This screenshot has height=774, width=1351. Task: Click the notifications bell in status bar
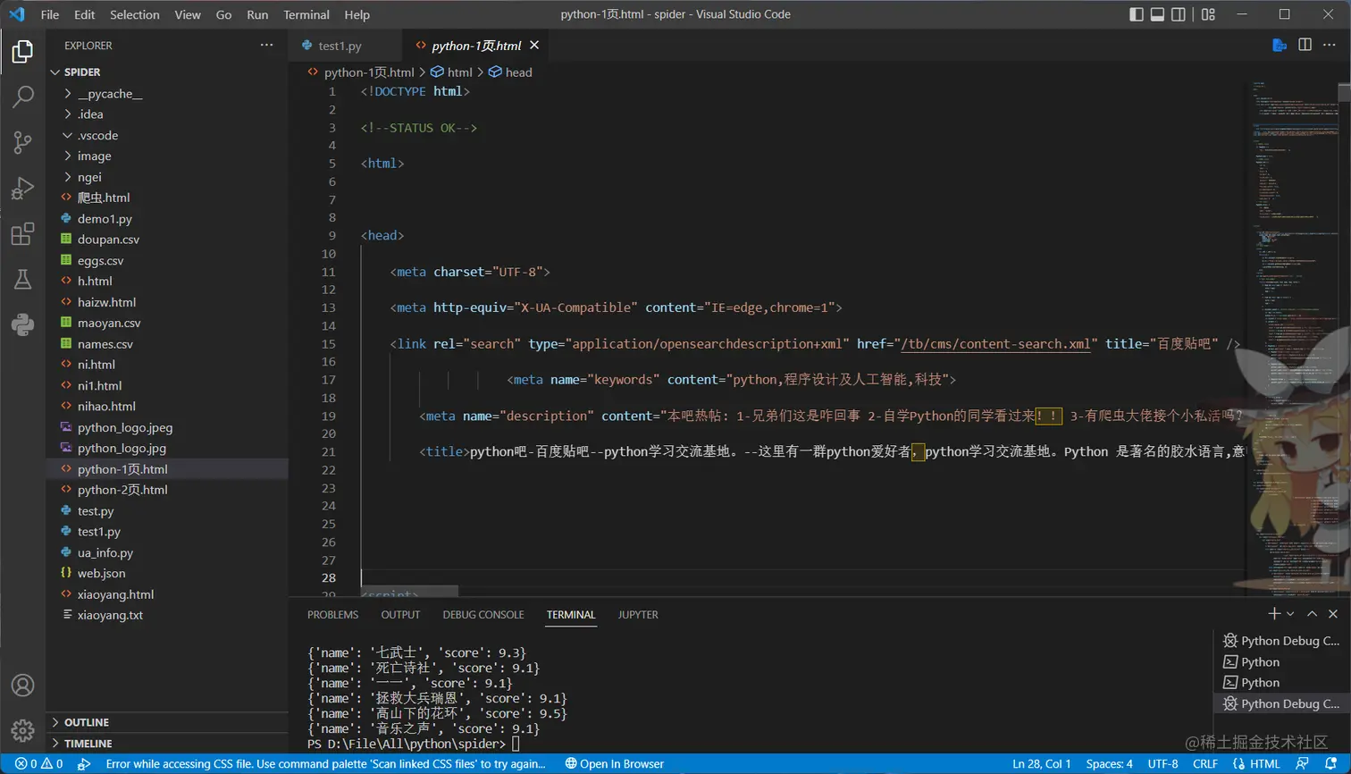tap(1331, 764)
